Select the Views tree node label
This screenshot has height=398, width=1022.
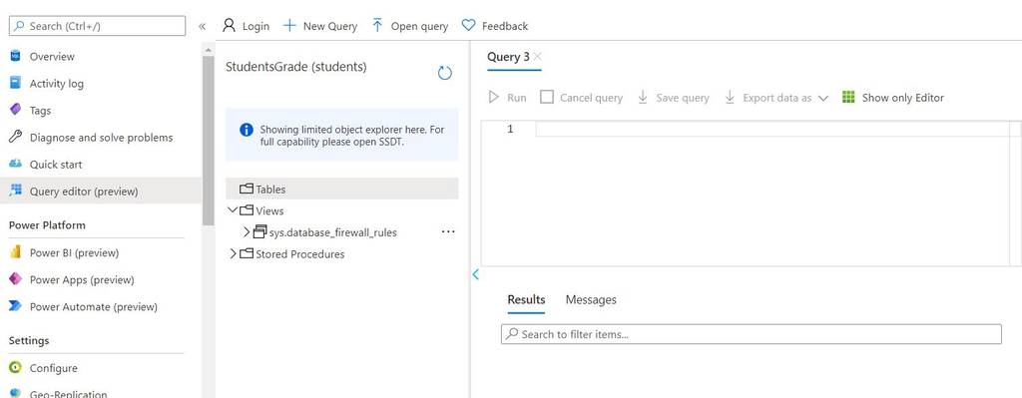(269, 211)
